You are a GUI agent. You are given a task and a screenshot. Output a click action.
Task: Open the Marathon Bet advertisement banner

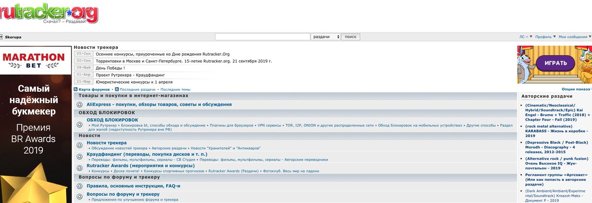click(x=36, y=124)
